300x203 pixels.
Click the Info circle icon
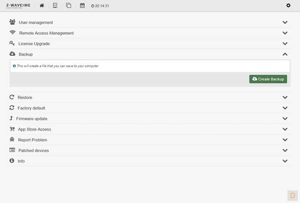[12, 160]
